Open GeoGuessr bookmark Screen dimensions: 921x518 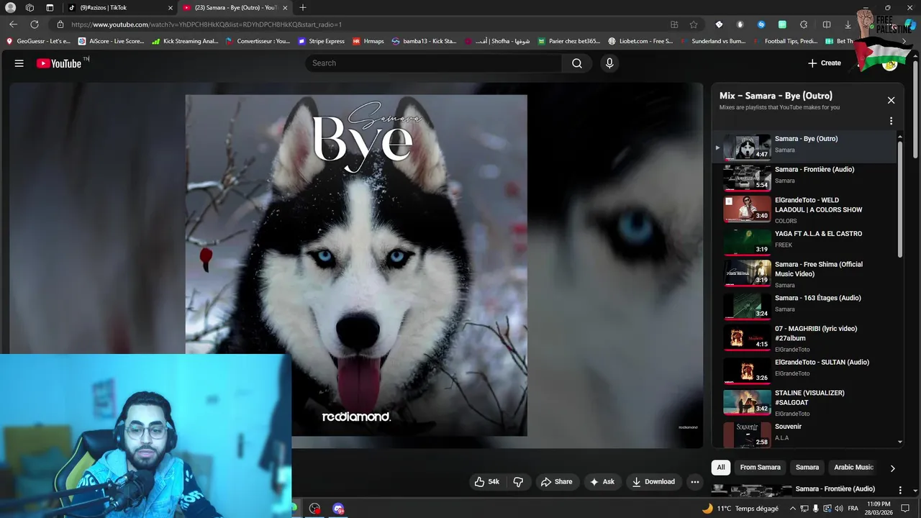(x=38, y=41)
